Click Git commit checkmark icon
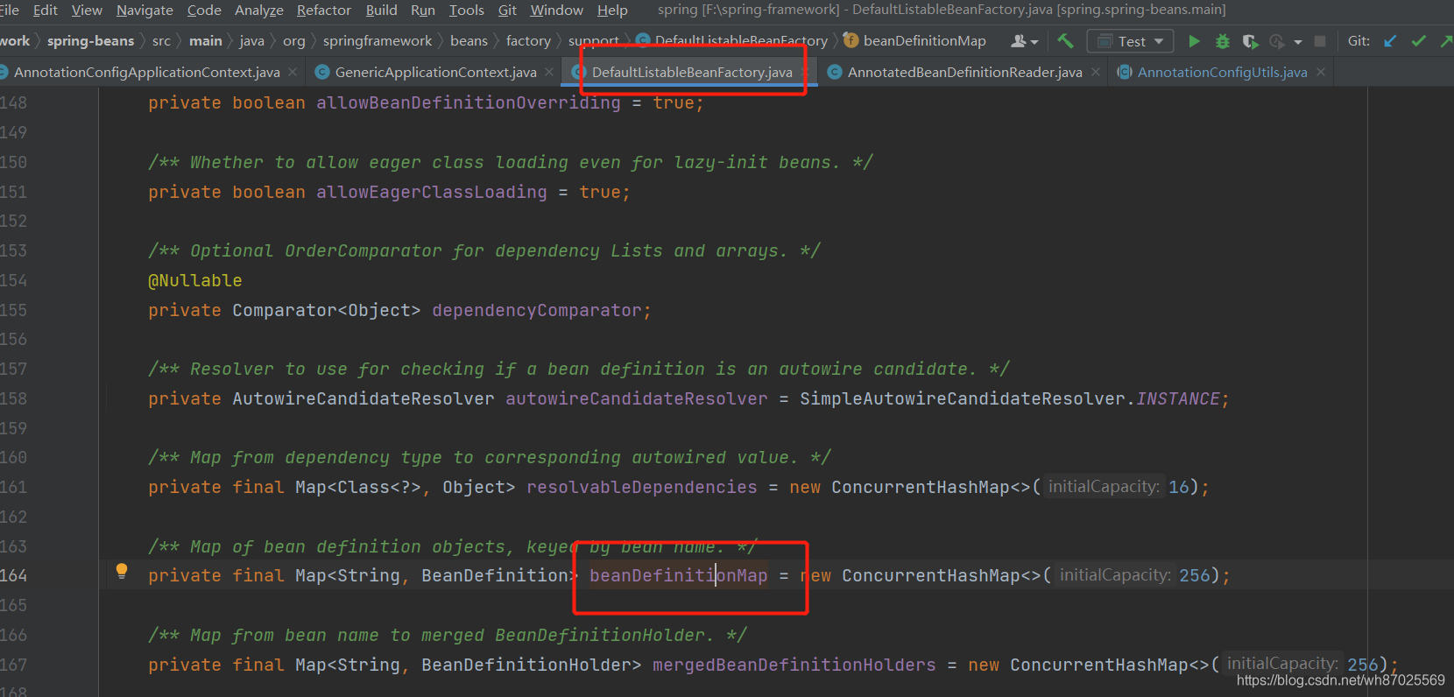Screen dimensions: 1454x697 pyautogui.click(x=1419, y=41)
